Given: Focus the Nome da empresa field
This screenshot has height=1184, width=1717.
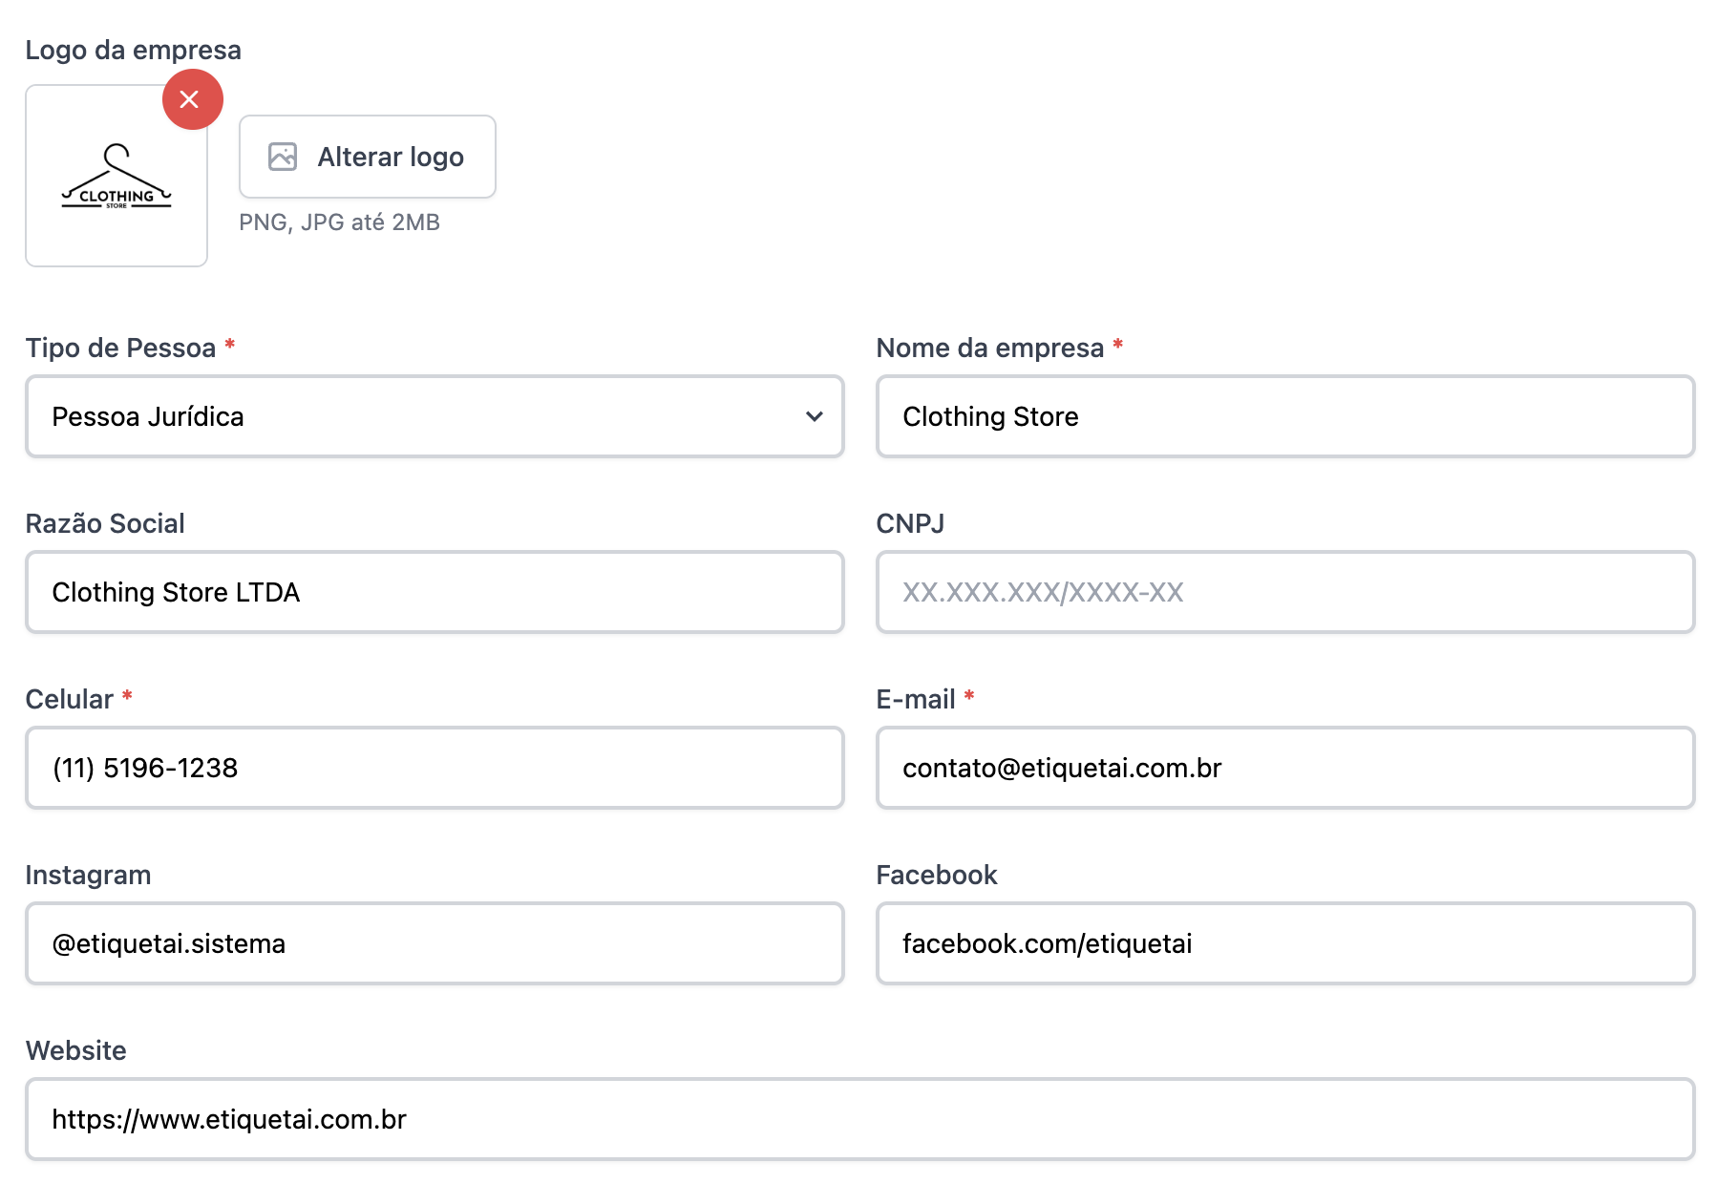Looking at the screenshot, I should pos(1284,416).
